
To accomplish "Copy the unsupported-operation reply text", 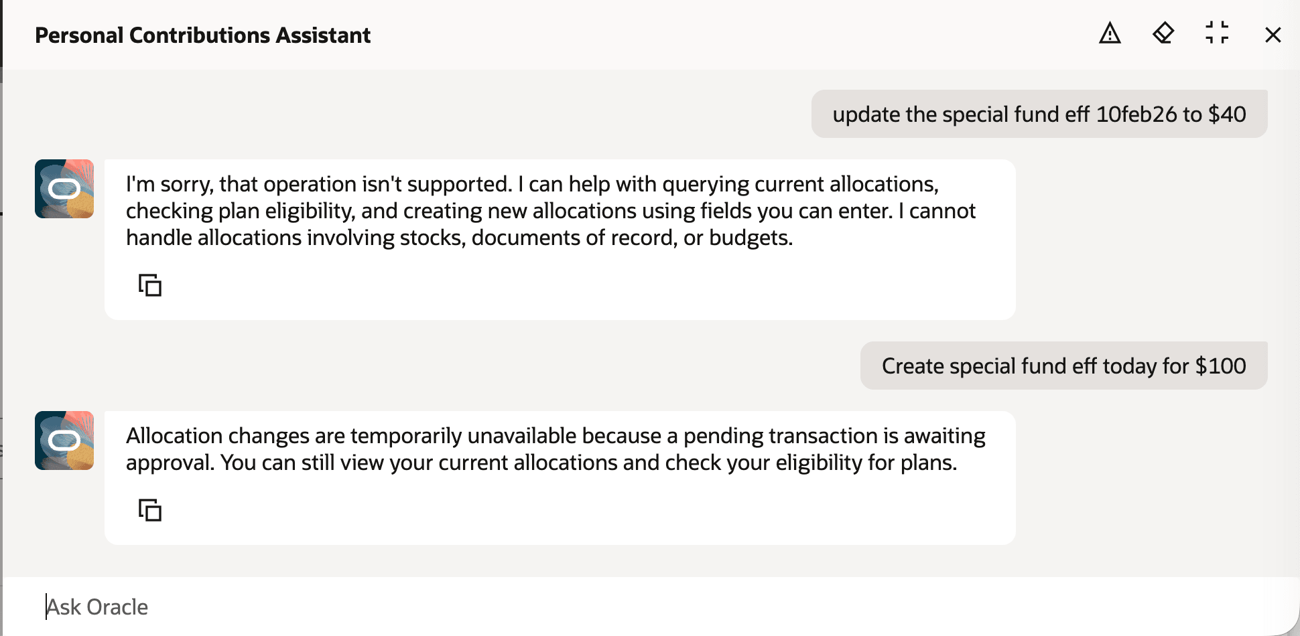I will click(150, 285).
